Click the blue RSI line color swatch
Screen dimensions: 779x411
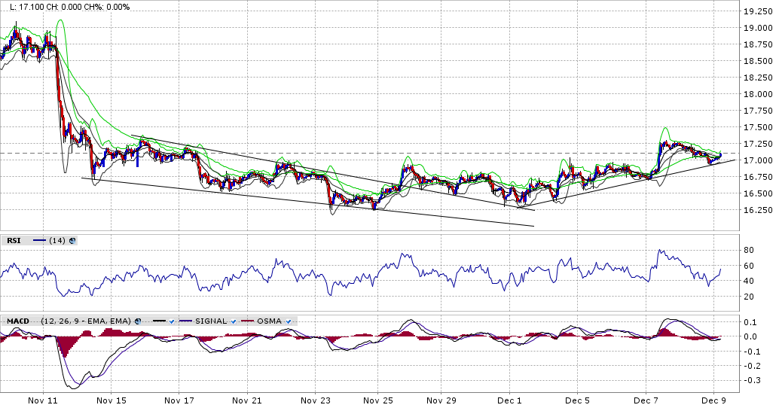tap(39, 241)
